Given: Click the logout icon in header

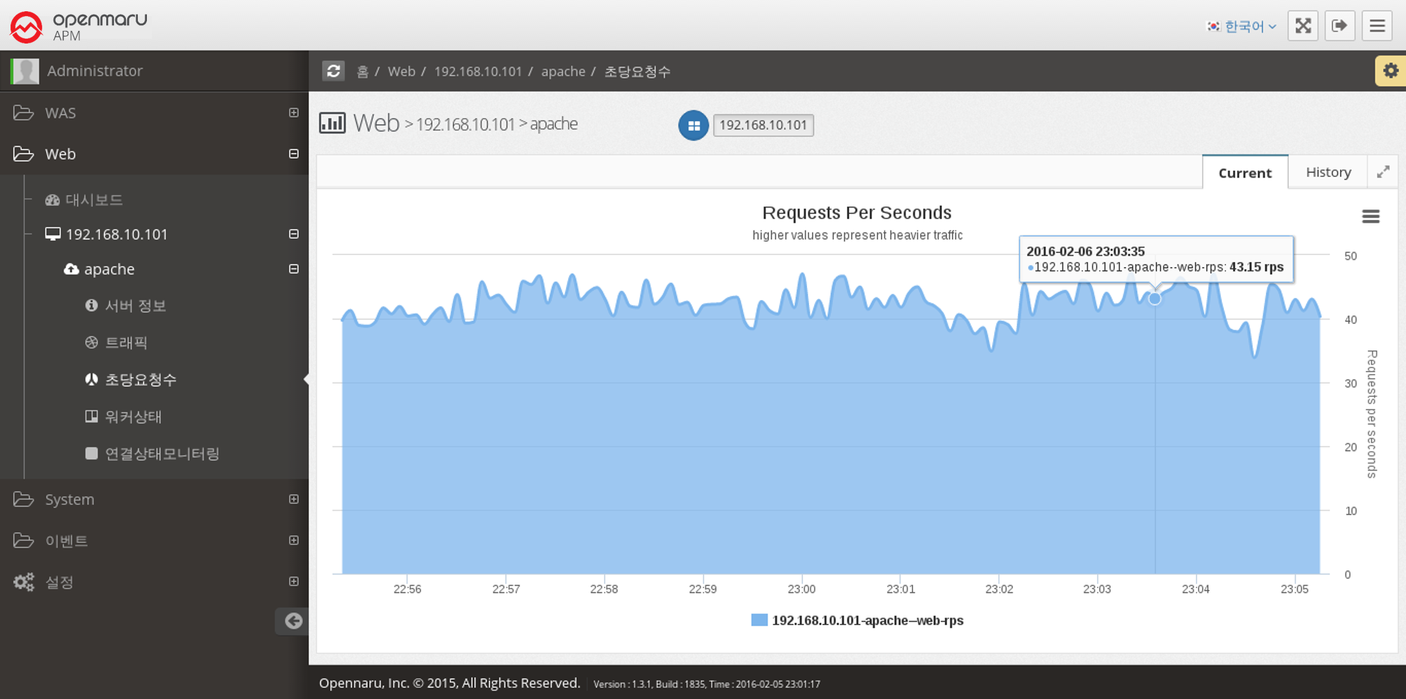Looking at the screenshot, I should 1339,26.
